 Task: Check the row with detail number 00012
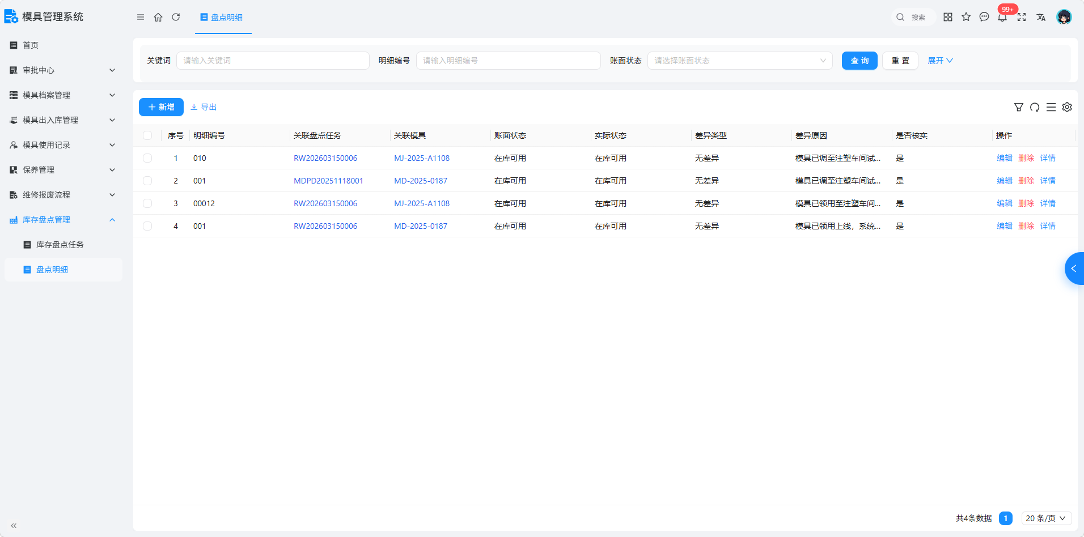pyautogui.click(x=147, y=203)
